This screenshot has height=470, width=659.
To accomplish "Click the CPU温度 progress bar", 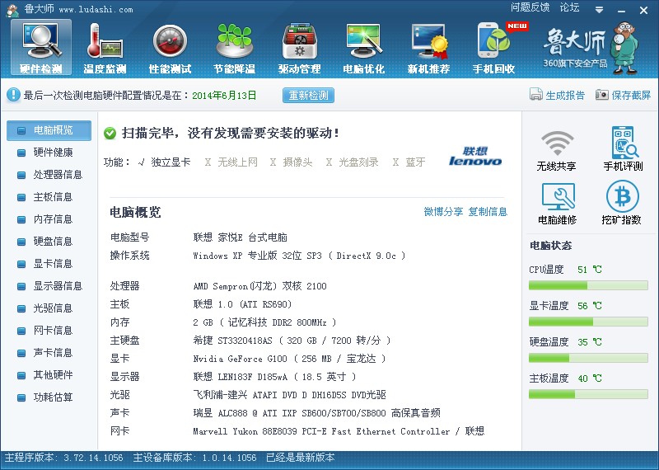I will coord(588,286).
